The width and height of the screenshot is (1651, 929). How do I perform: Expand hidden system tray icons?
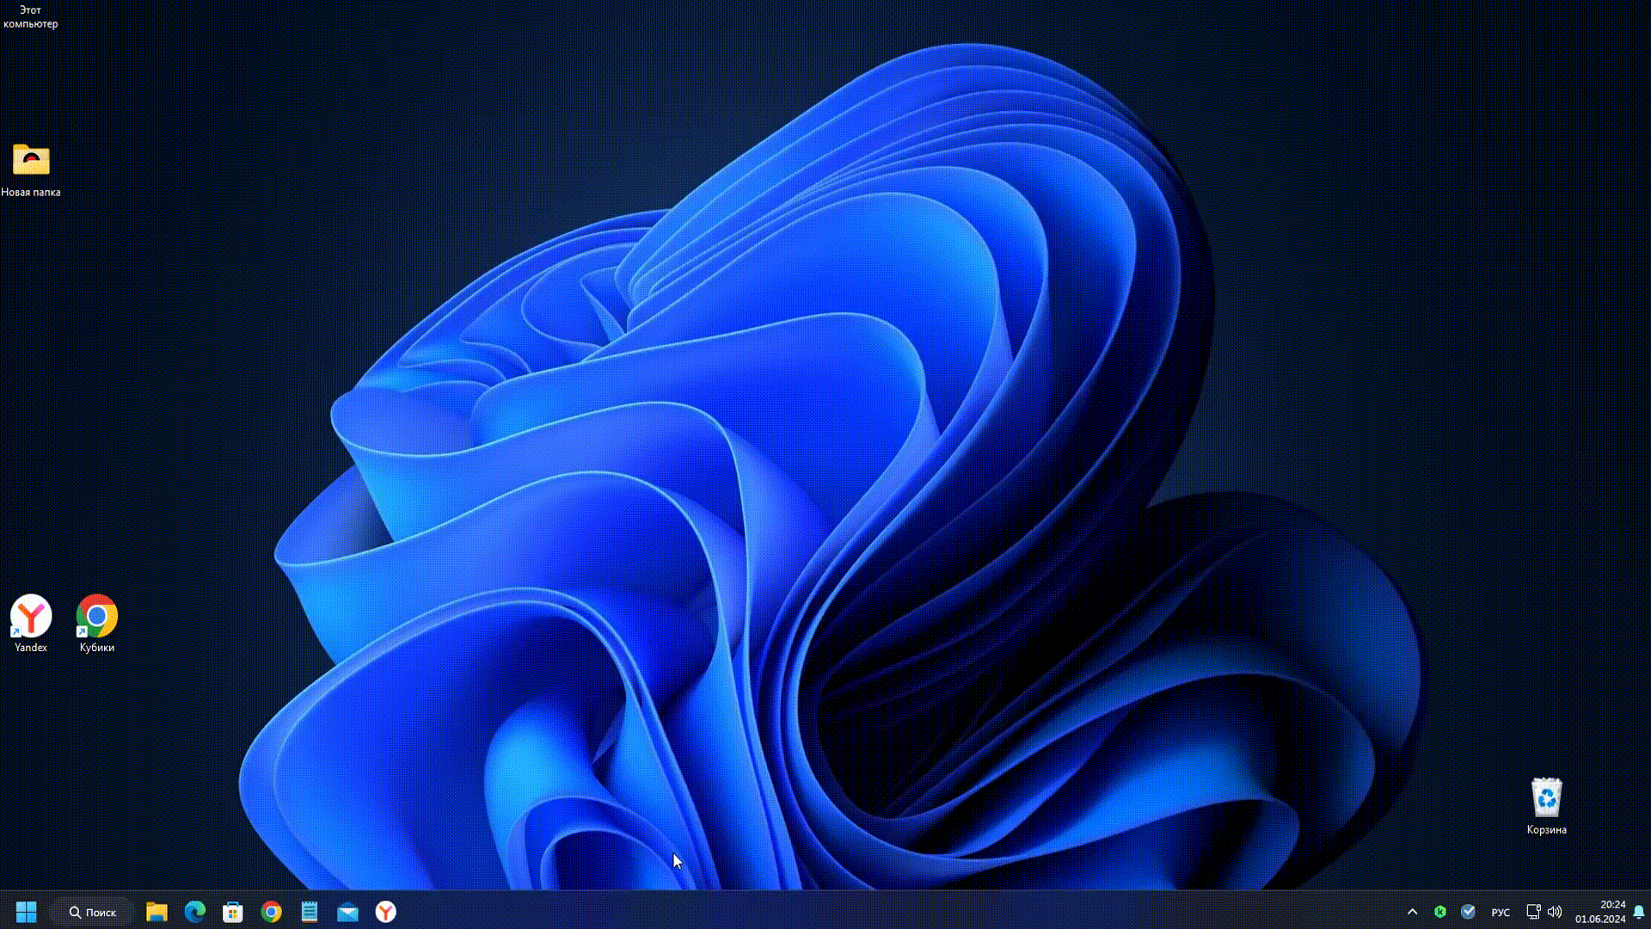(x=1412, y=912)
